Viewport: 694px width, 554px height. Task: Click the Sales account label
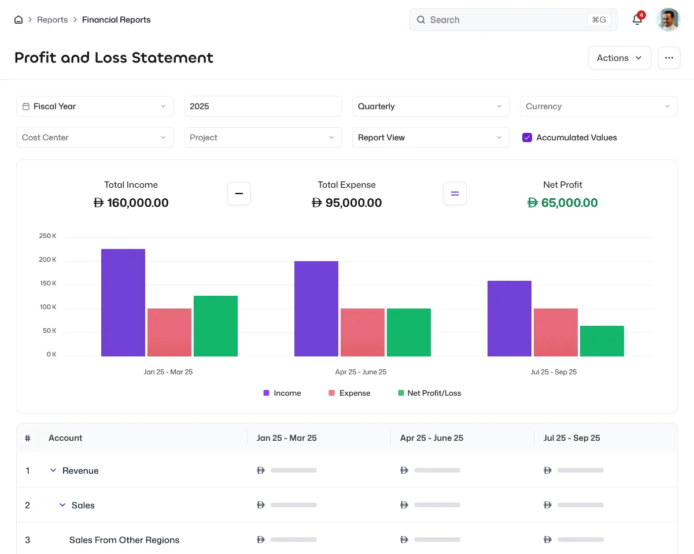(x=83, y=505)
